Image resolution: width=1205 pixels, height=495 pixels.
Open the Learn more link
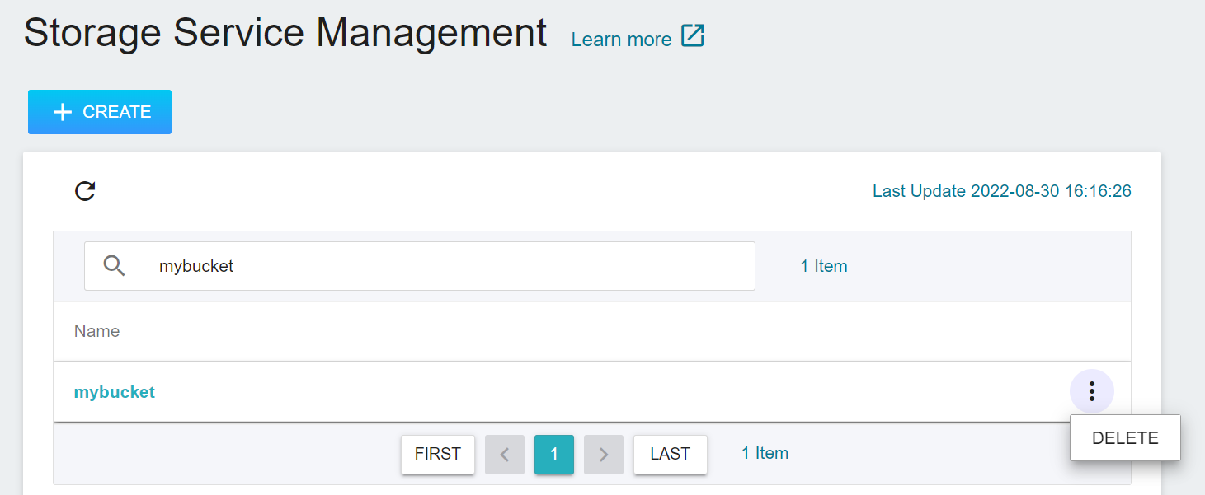point(621,40)
